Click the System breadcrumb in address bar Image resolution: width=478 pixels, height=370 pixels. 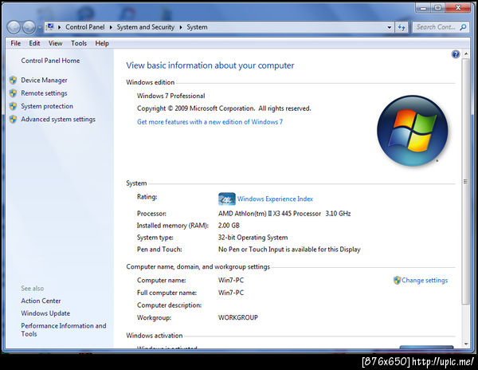(197, 27)
